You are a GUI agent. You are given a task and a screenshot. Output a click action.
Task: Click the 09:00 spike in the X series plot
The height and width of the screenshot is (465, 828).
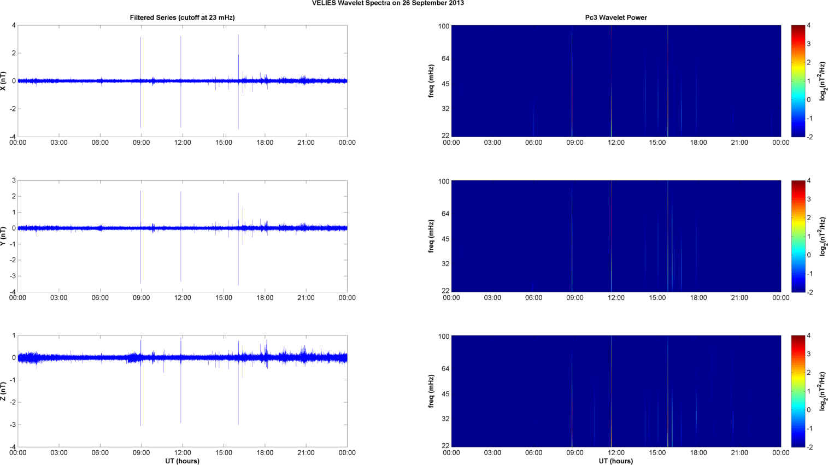tap(140, 82)
